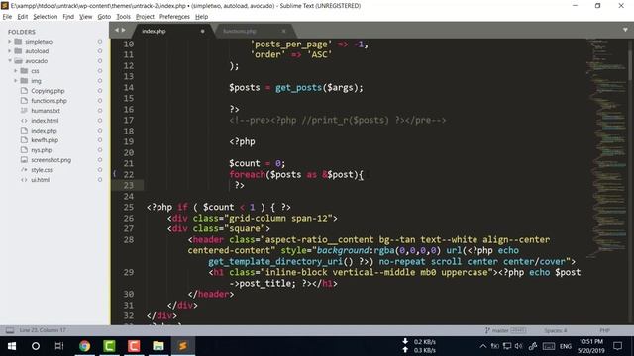Open the Preferences menu
This screenshot has width=634, height=356.
pos(174,17)
